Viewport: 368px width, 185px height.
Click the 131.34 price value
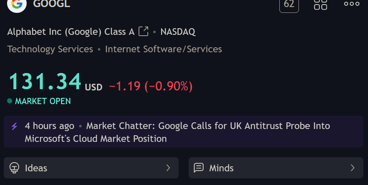click(45, 81)
